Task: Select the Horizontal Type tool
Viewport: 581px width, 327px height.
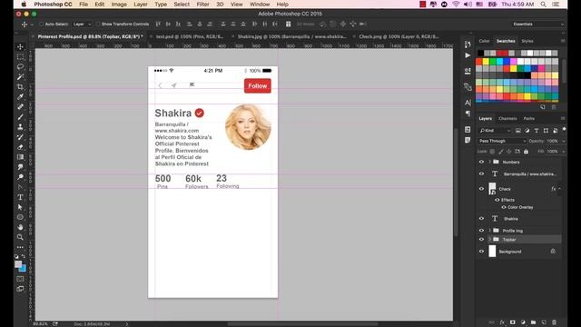Action: point(20,197)
